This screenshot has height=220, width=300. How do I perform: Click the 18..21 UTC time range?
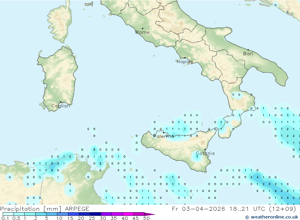[247, 209]
